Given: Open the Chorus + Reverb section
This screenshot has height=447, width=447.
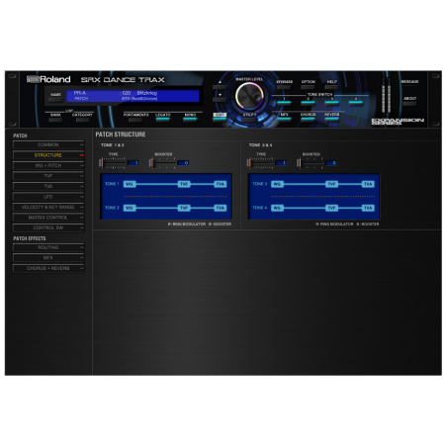Looking at the screenshot, I should point(48,268).
